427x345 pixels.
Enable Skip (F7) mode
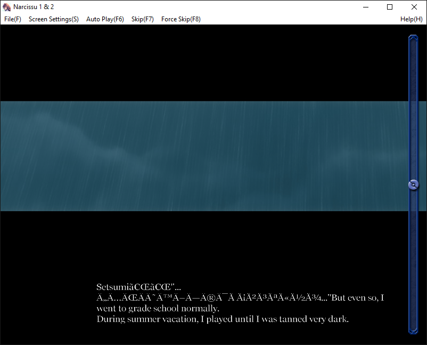pyautogui.click(x=142, y=19)
